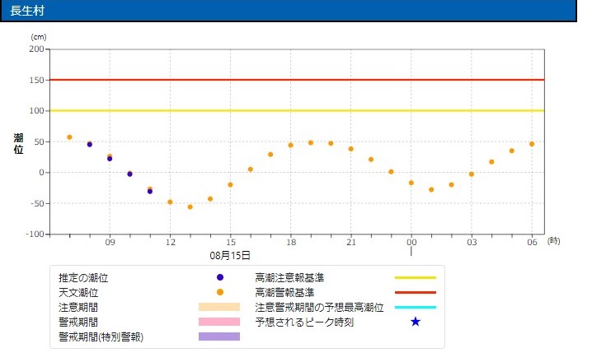Screen dimensions: 592x362
Task: Click the lowest purple estimated tide point
Action: pos(150,192)
